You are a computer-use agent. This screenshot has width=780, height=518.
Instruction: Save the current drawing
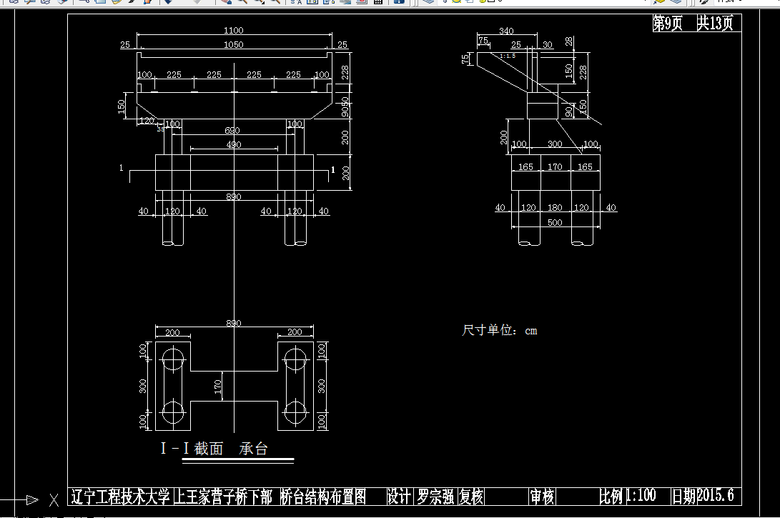tap(45, 4)
